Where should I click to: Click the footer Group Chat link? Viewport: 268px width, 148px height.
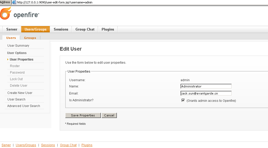(x=68, y=145)
